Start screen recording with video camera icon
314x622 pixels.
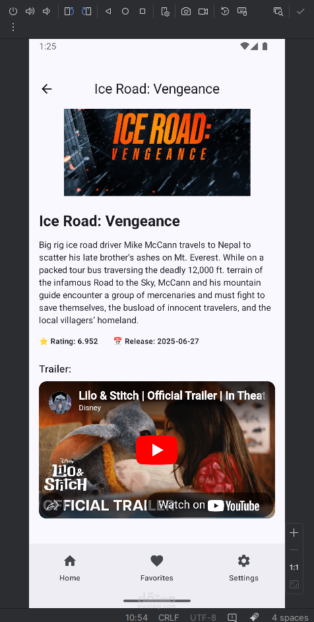(x=203, y=11)
